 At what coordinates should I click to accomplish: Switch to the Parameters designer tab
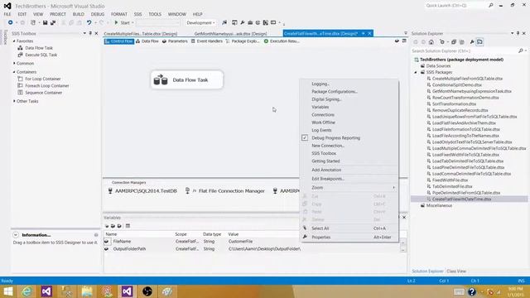[x=175, y=41]
